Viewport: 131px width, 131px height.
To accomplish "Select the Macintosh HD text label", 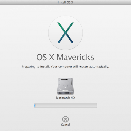I will coord(65,98).
